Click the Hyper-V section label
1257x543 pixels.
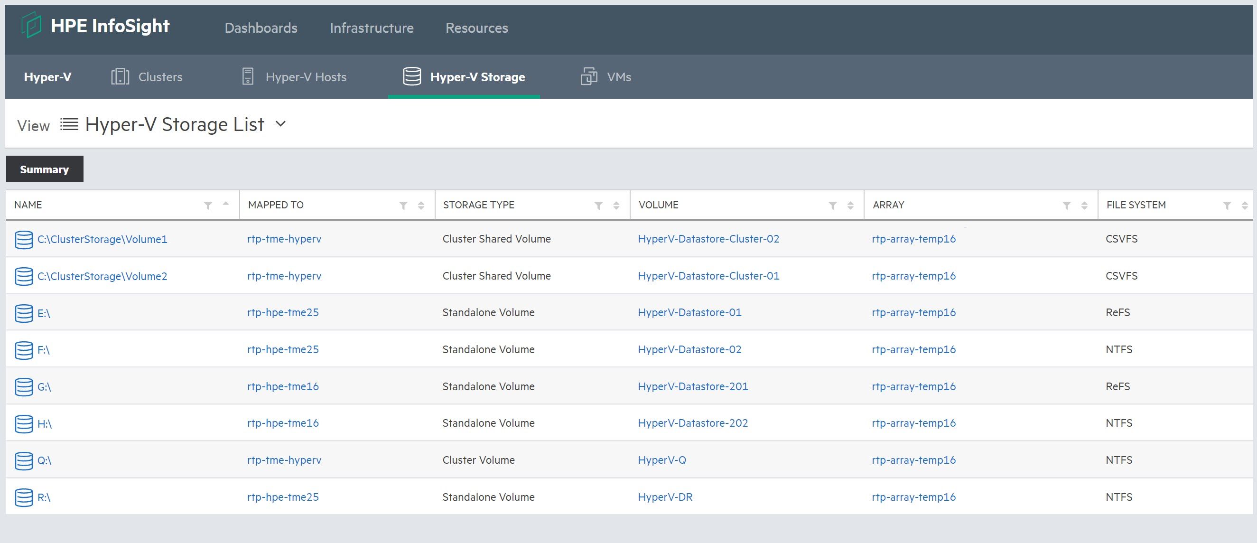pyautogui.click(x=48, y=77)
